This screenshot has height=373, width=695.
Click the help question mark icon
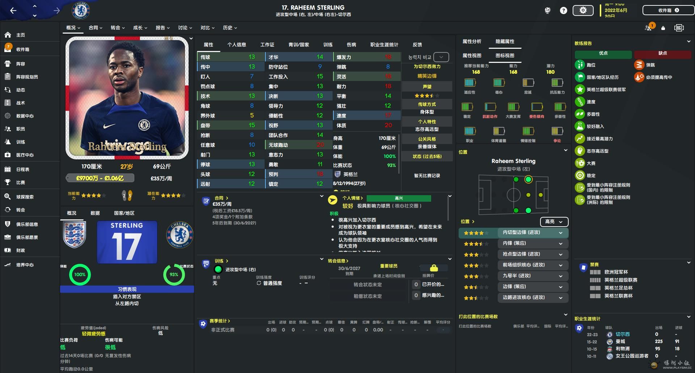click(563, 10)
